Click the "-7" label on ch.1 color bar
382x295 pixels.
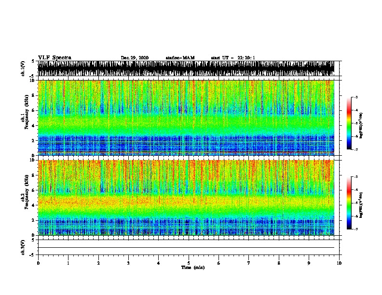[x=355, y=149]
